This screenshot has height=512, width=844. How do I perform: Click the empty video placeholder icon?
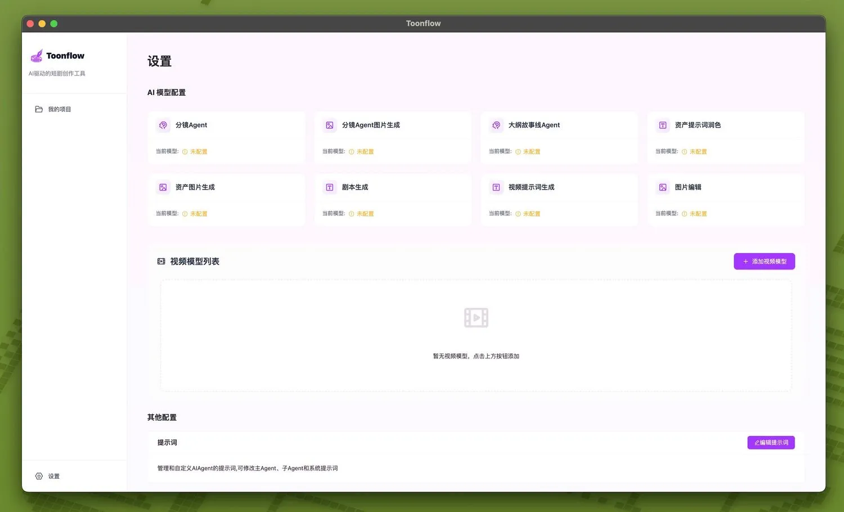[x=476, y=317]
